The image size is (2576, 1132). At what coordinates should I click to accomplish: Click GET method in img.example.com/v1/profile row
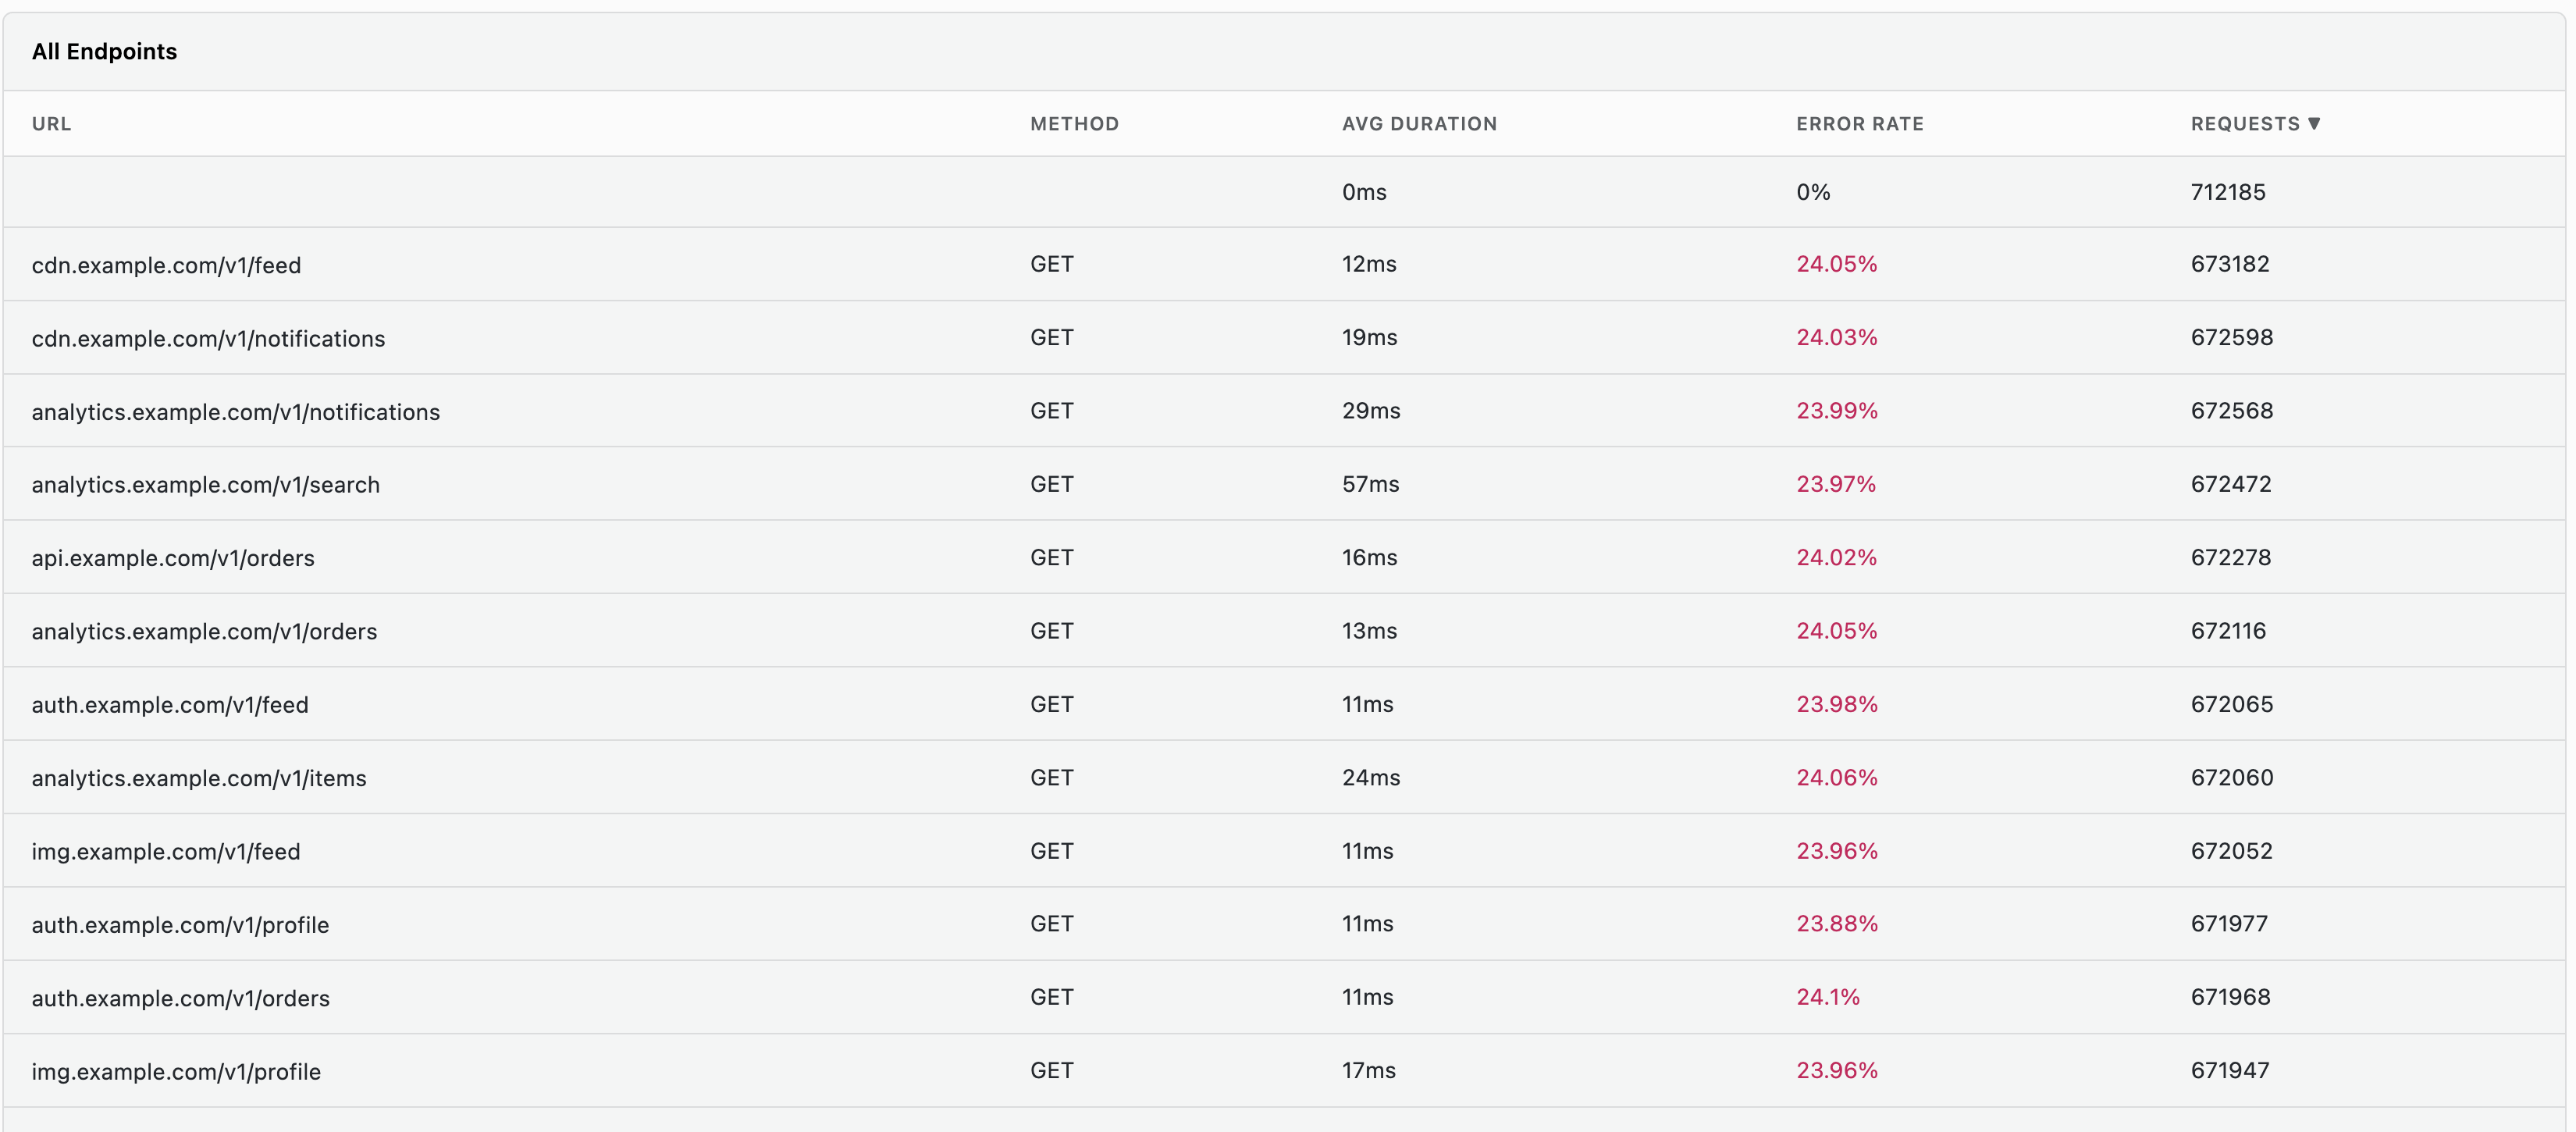(1052, 1070)
